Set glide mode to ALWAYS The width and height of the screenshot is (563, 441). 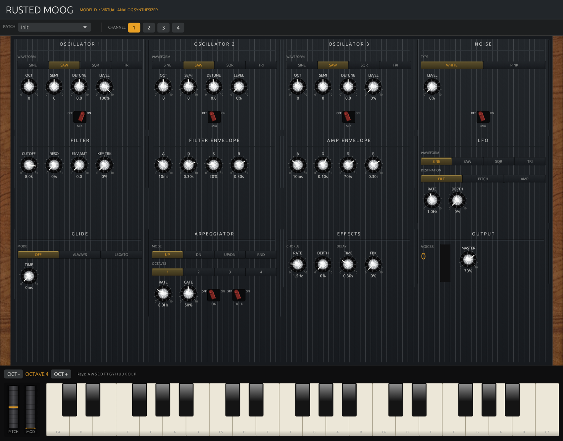coord(80,255)
